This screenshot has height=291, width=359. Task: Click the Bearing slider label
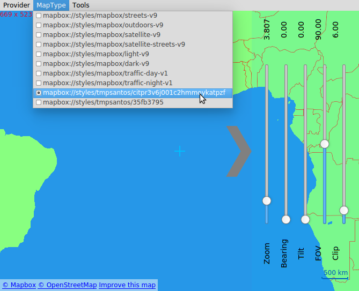pyautogui.click(x=284, y=253)
